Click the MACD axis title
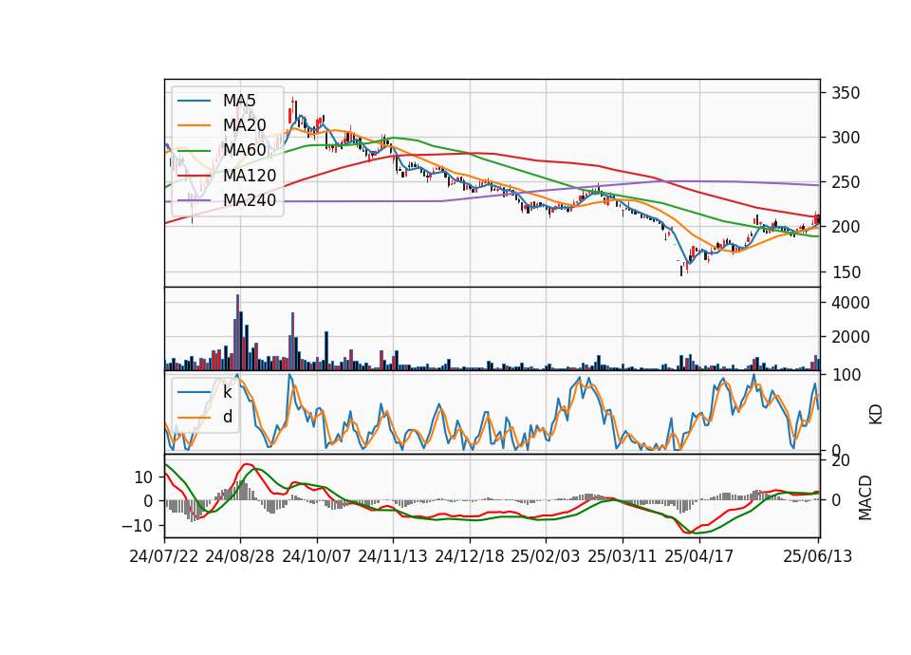The height and width of the screenshot is (655, 911). tap(865, 497)
